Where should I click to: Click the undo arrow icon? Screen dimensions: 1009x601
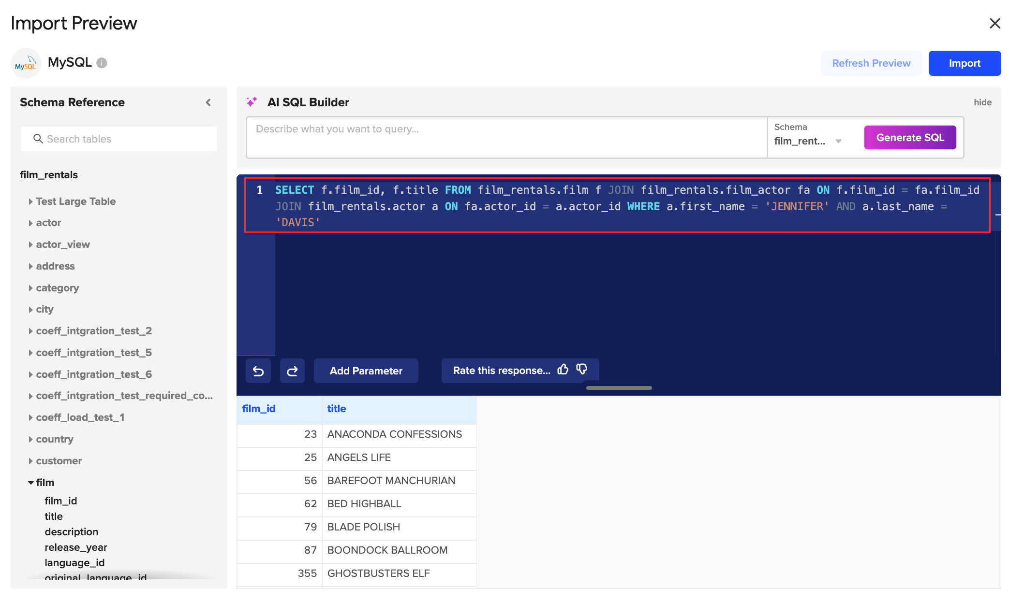coord(258,371)
